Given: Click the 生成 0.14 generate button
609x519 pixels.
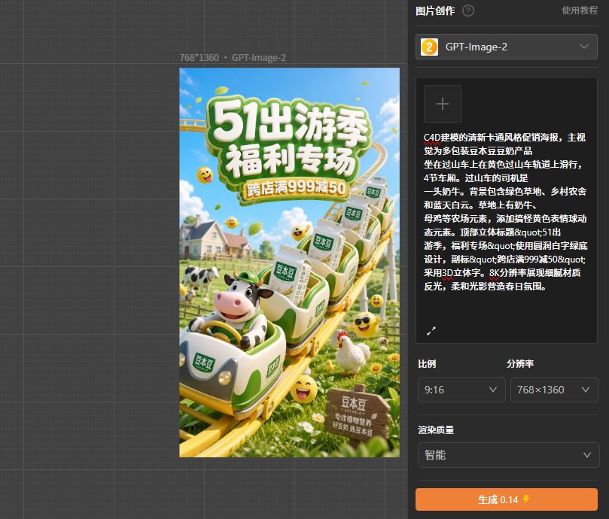Looking at the screenshot, I should [x=507, y=499].
